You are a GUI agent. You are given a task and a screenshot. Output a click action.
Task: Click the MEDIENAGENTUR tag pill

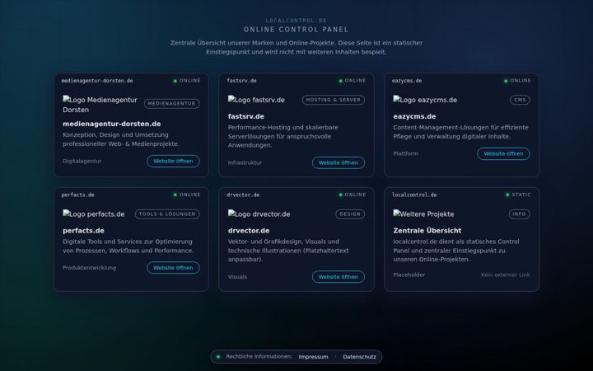pyautogui.click(x=171, y=103)
